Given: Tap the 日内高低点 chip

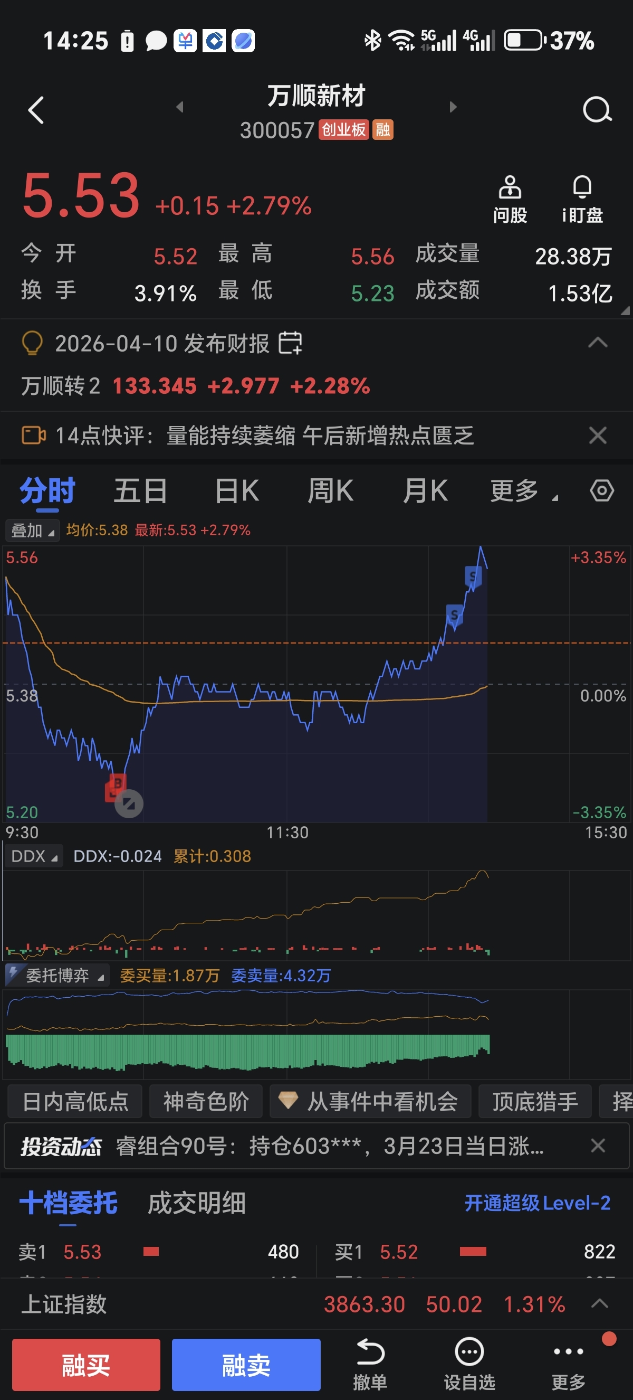Looking at the screenshot, I should [75, 1101].
